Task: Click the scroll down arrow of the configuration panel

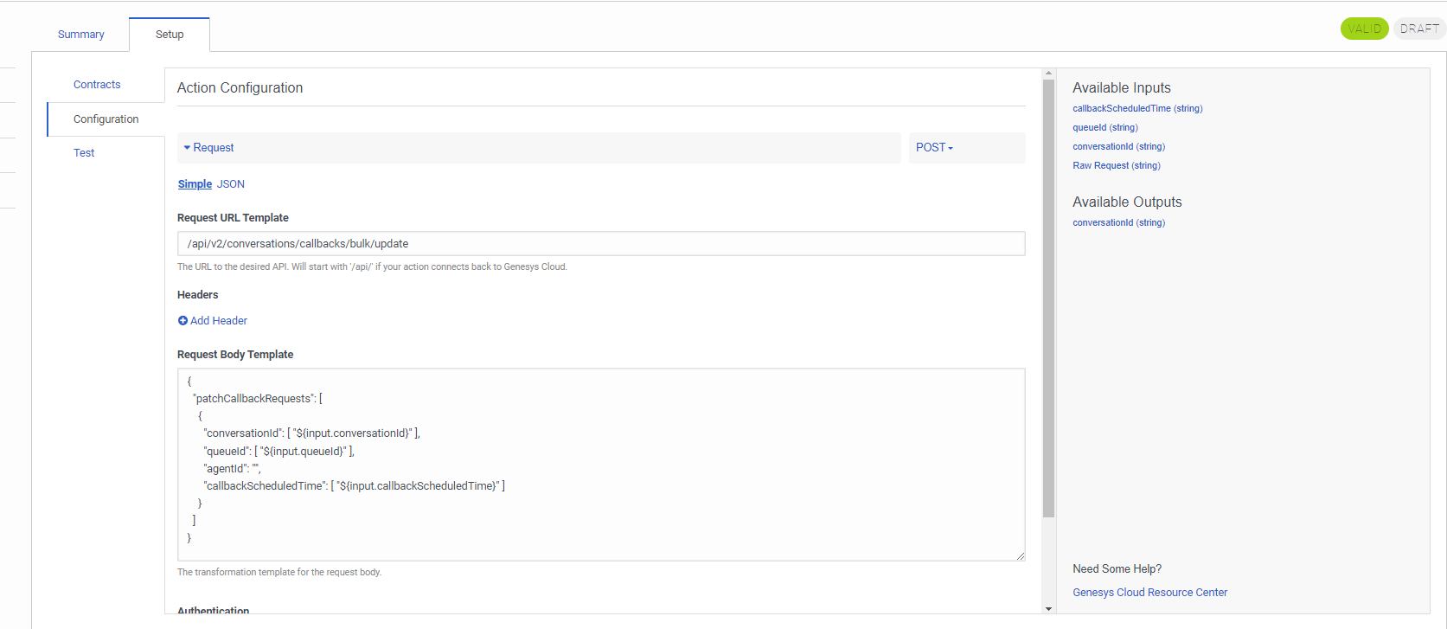Action: (1048, 609)
